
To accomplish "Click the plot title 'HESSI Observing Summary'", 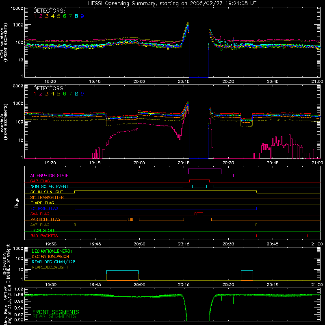I will coord(121,3).
